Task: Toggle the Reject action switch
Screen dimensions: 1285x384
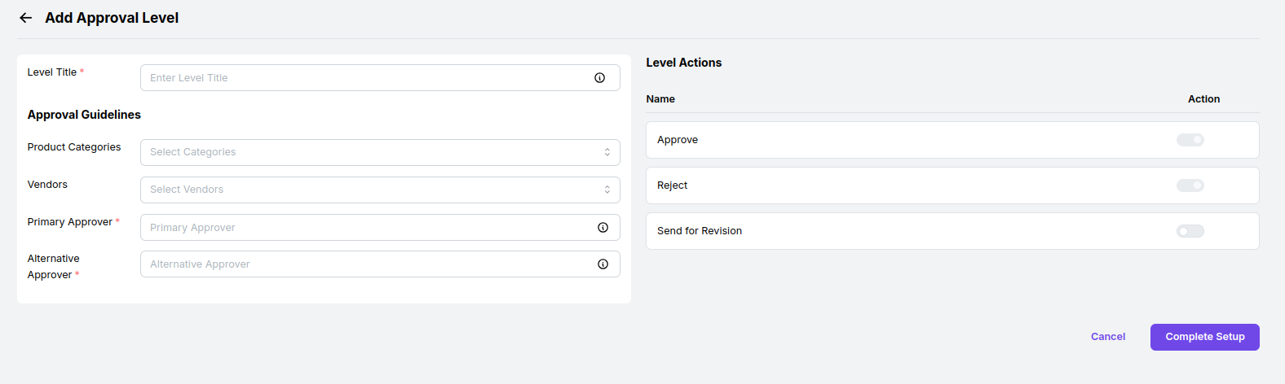Action: click(1190, 185)
